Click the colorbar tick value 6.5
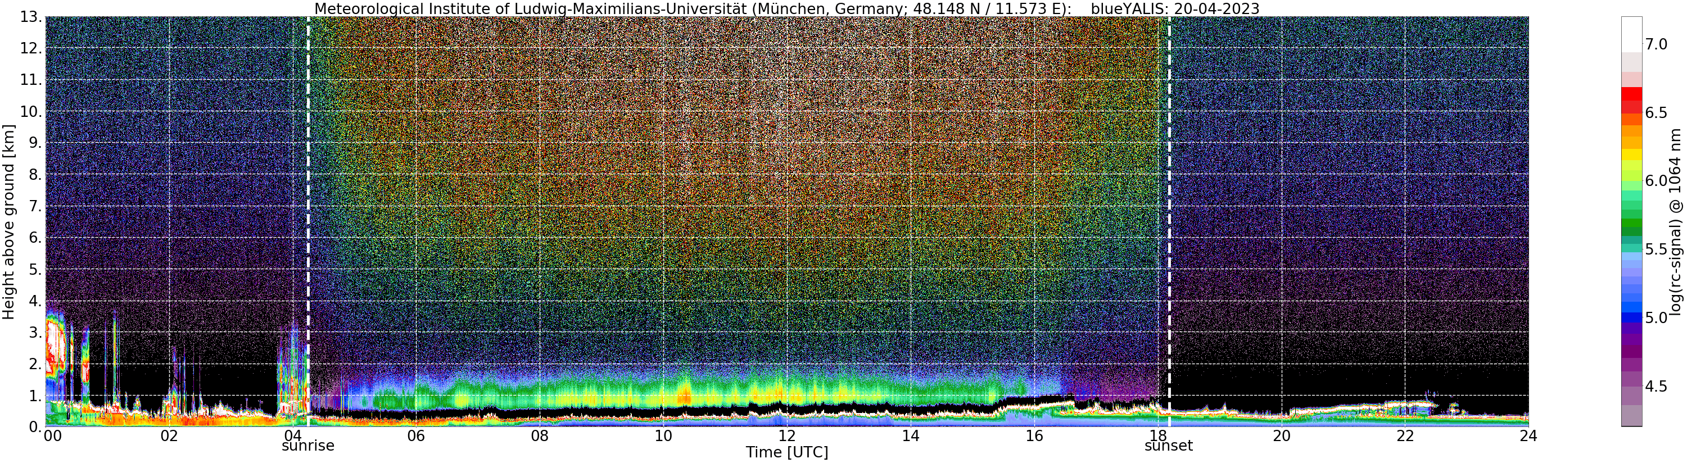This screenshot has width=1687, height=463. pos(1656,112)
